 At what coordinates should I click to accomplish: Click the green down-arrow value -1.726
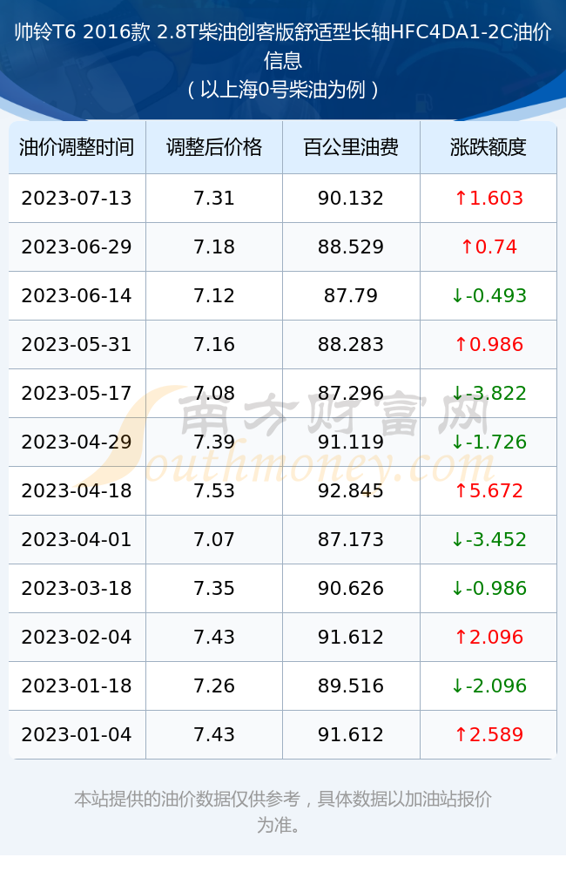(x=489, y=442)
